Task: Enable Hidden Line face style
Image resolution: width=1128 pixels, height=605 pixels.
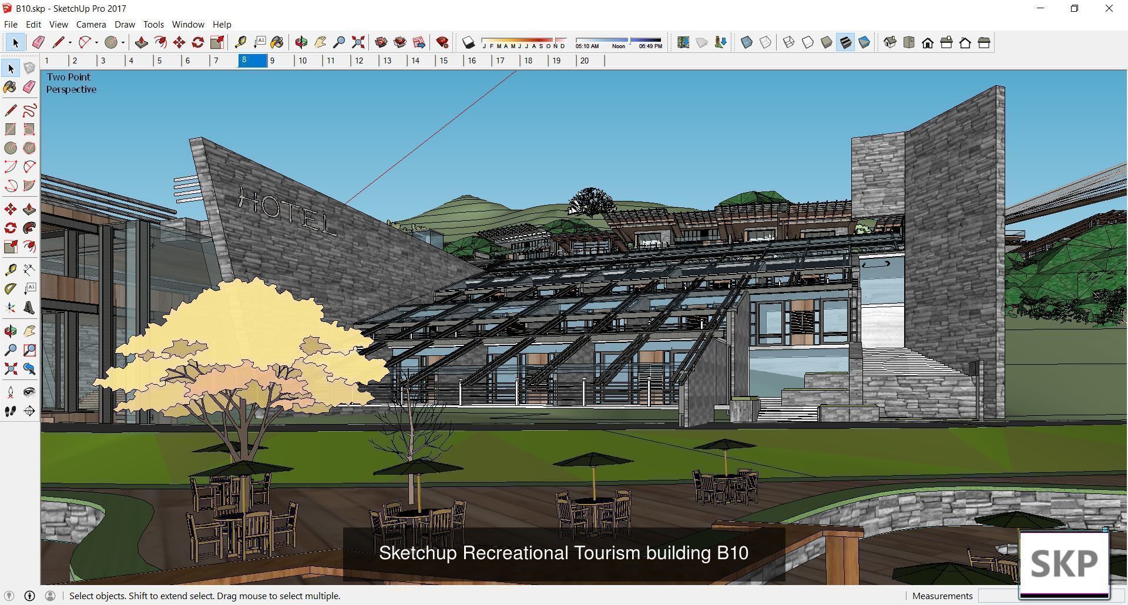Action: coord(808,42)
